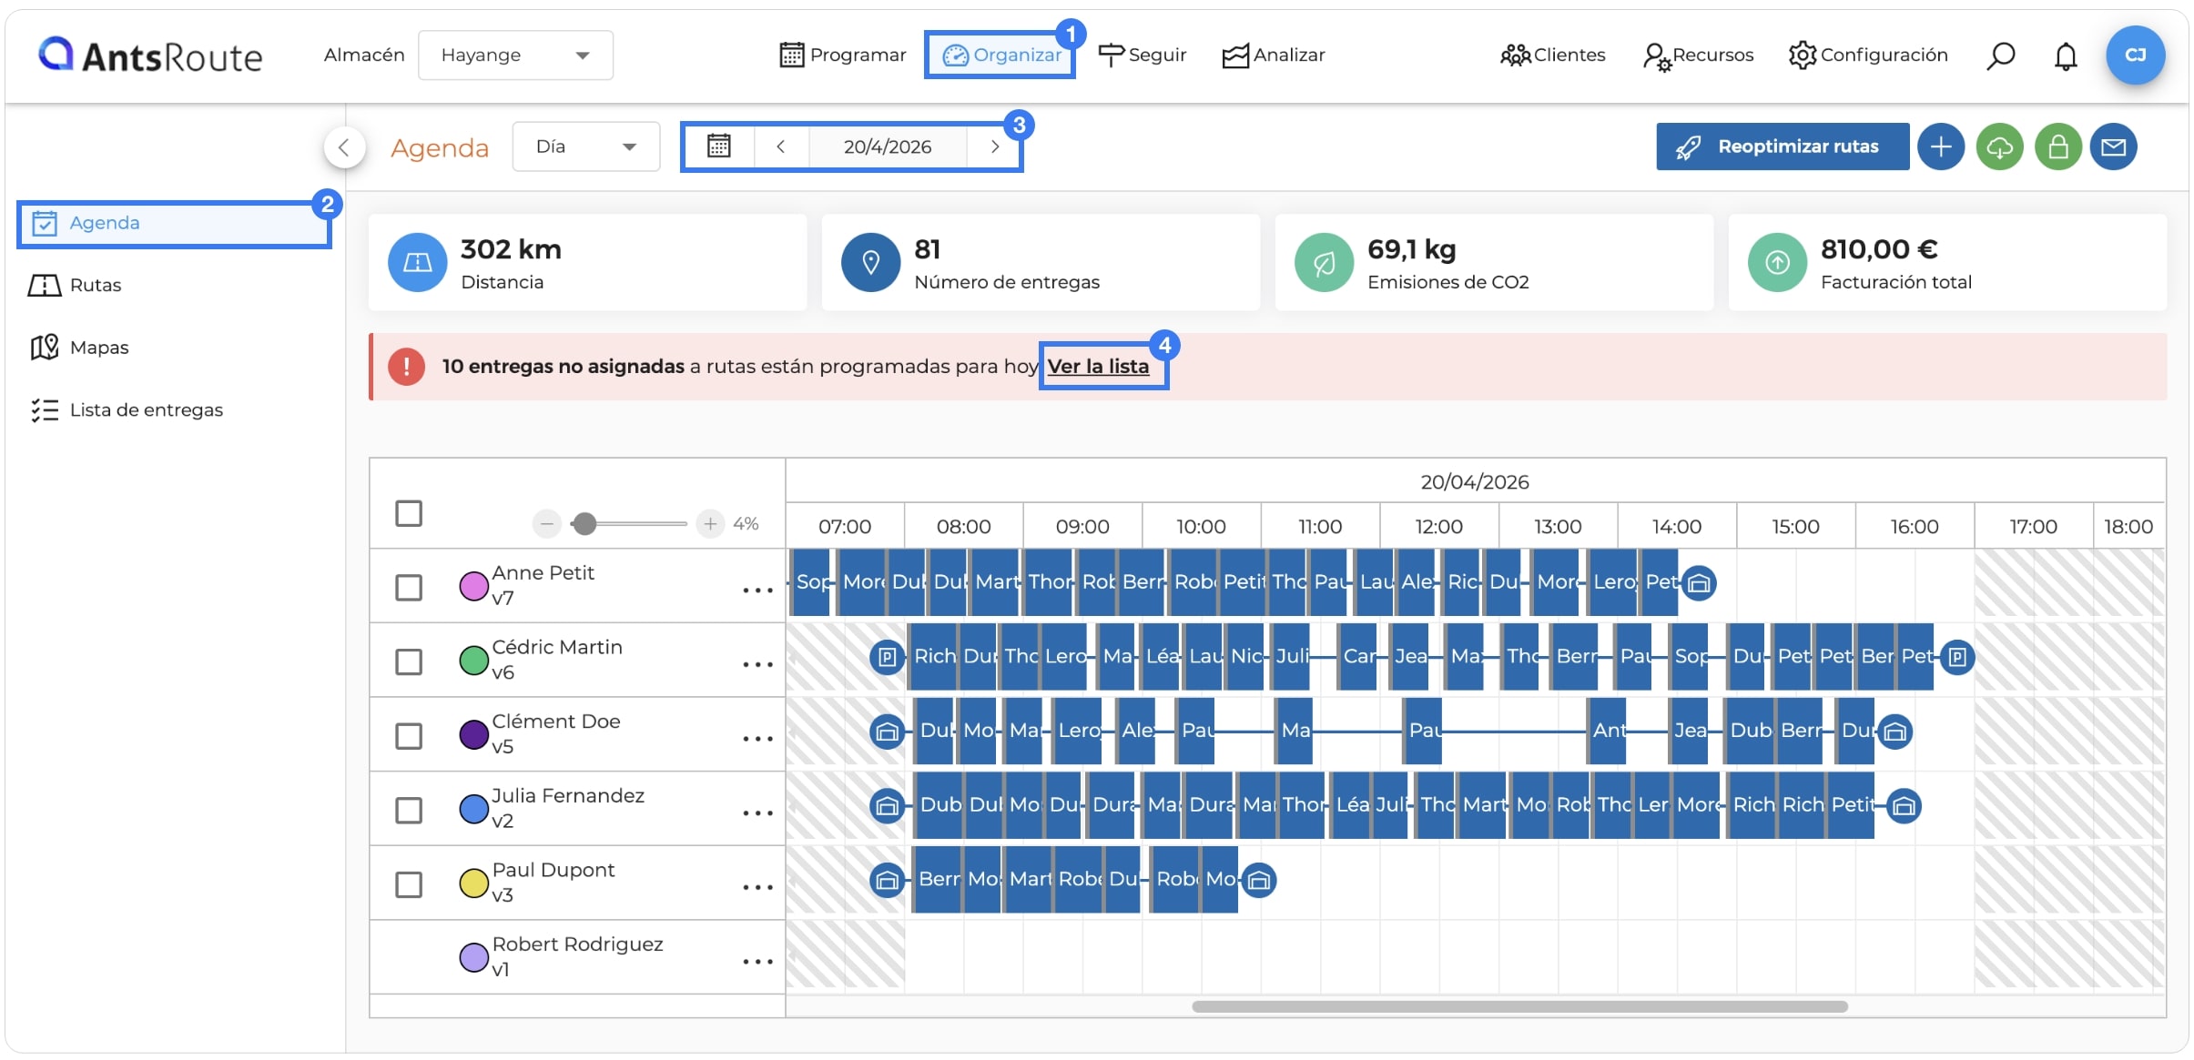
Task: Check Paul Dupont's route checkbox
Action: pos(409,884)
